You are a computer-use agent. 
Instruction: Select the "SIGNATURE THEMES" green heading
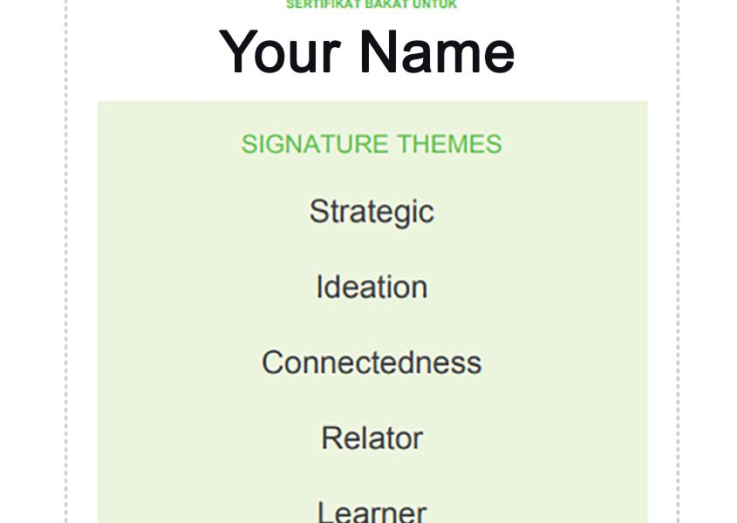coord(372,144)
